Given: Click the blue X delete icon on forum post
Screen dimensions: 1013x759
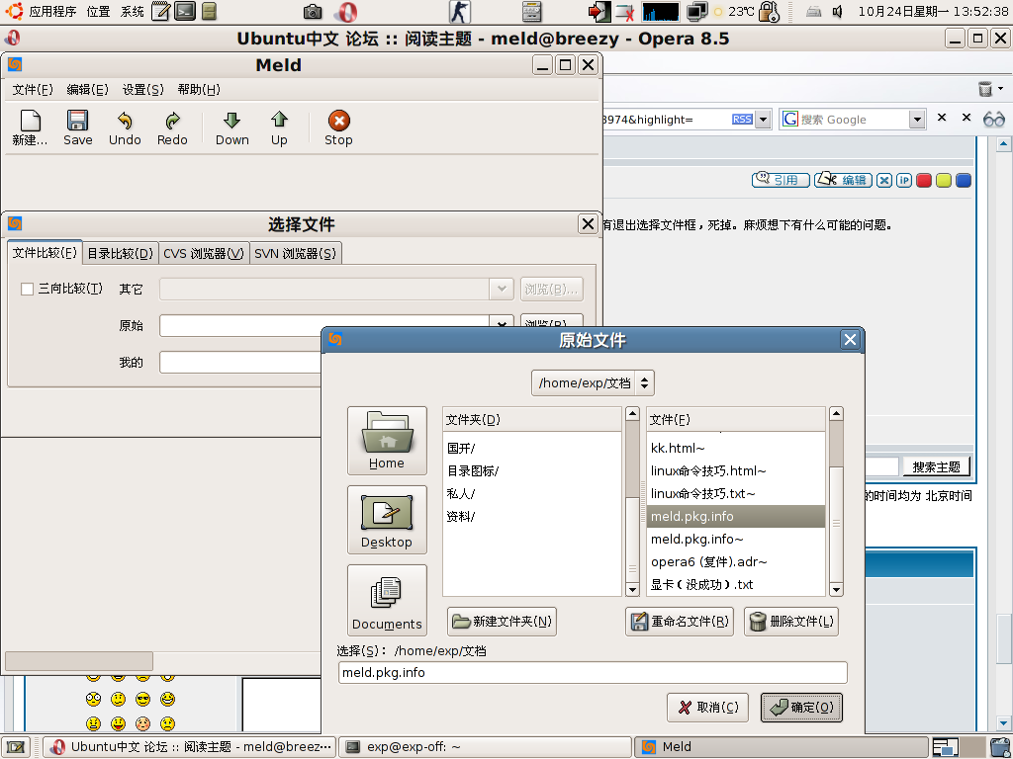Looking at the screenshot, I should click(x=884, y=180).
